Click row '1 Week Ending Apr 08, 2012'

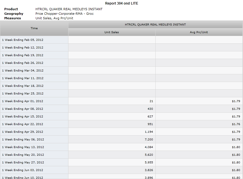click(x=121, y=109)
